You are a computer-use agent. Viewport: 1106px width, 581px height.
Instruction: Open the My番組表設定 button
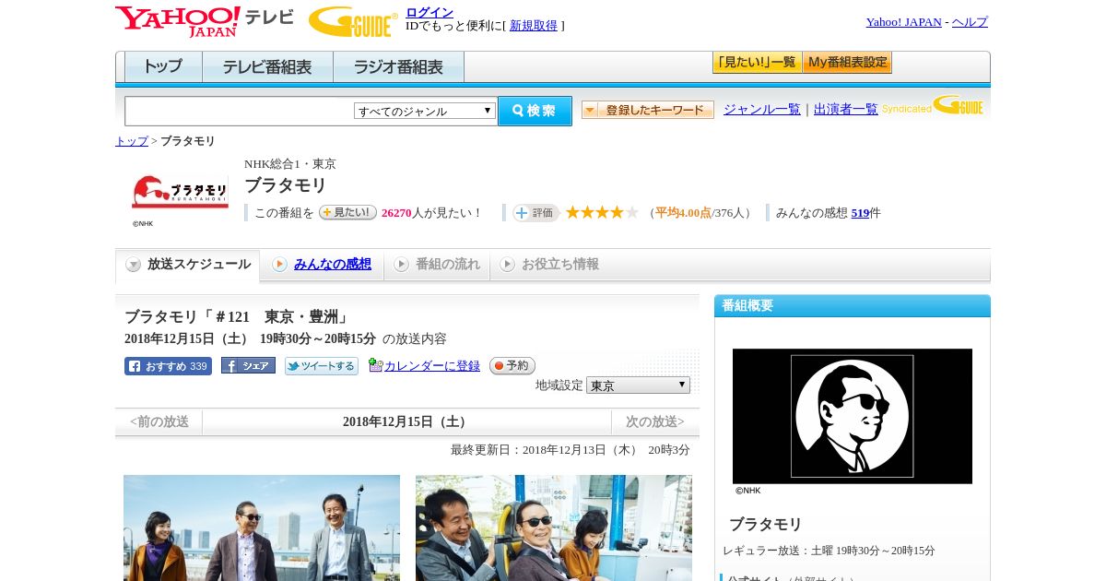tap(847, 63)
